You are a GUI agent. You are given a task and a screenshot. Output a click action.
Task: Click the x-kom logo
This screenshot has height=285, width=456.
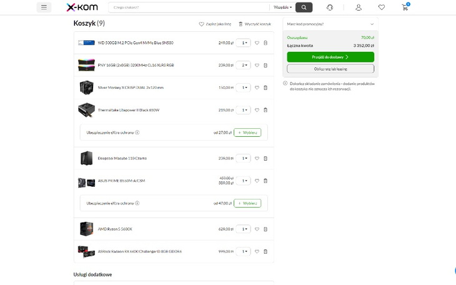coord(82,7)
